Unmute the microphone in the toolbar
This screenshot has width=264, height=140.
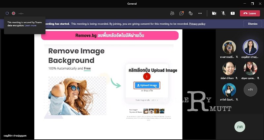point(223,13)
